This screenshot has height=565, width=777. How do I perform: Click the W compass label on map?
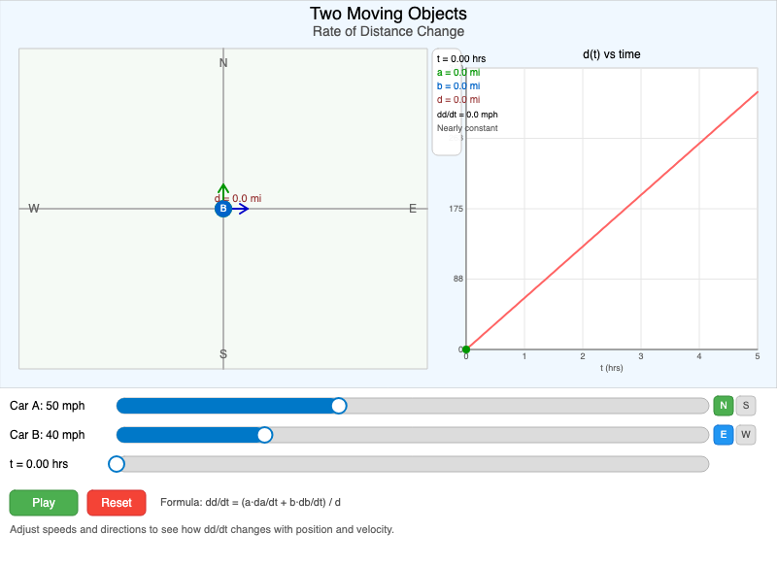point(34,209)
